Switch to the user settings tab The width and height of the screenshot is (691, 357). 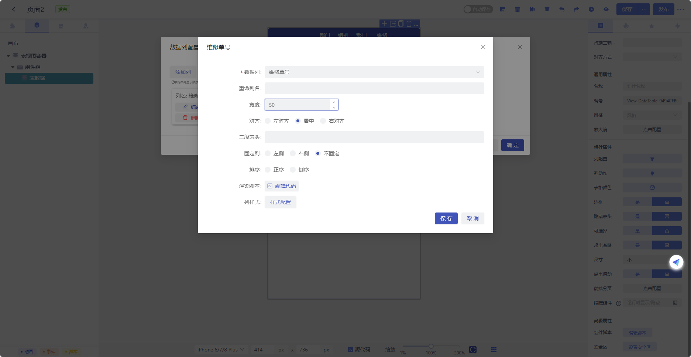click(x=86, y=26)
